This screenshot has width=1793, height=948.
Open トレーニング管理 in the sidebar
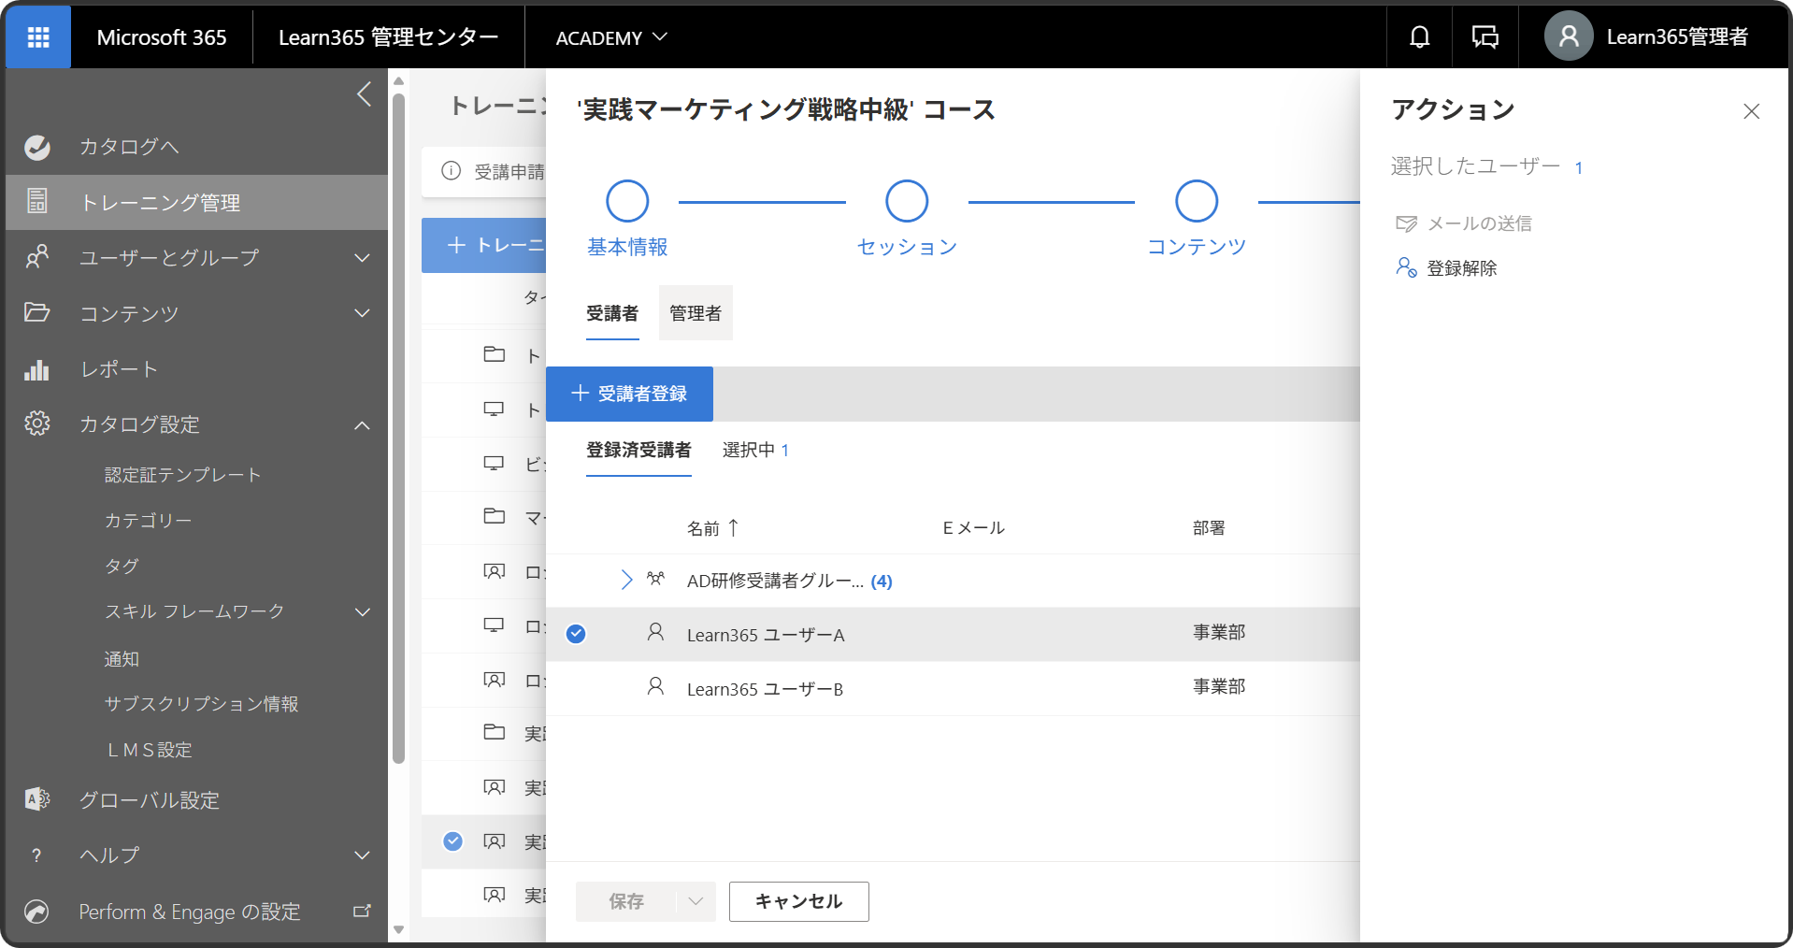click(x=196, y=202)
